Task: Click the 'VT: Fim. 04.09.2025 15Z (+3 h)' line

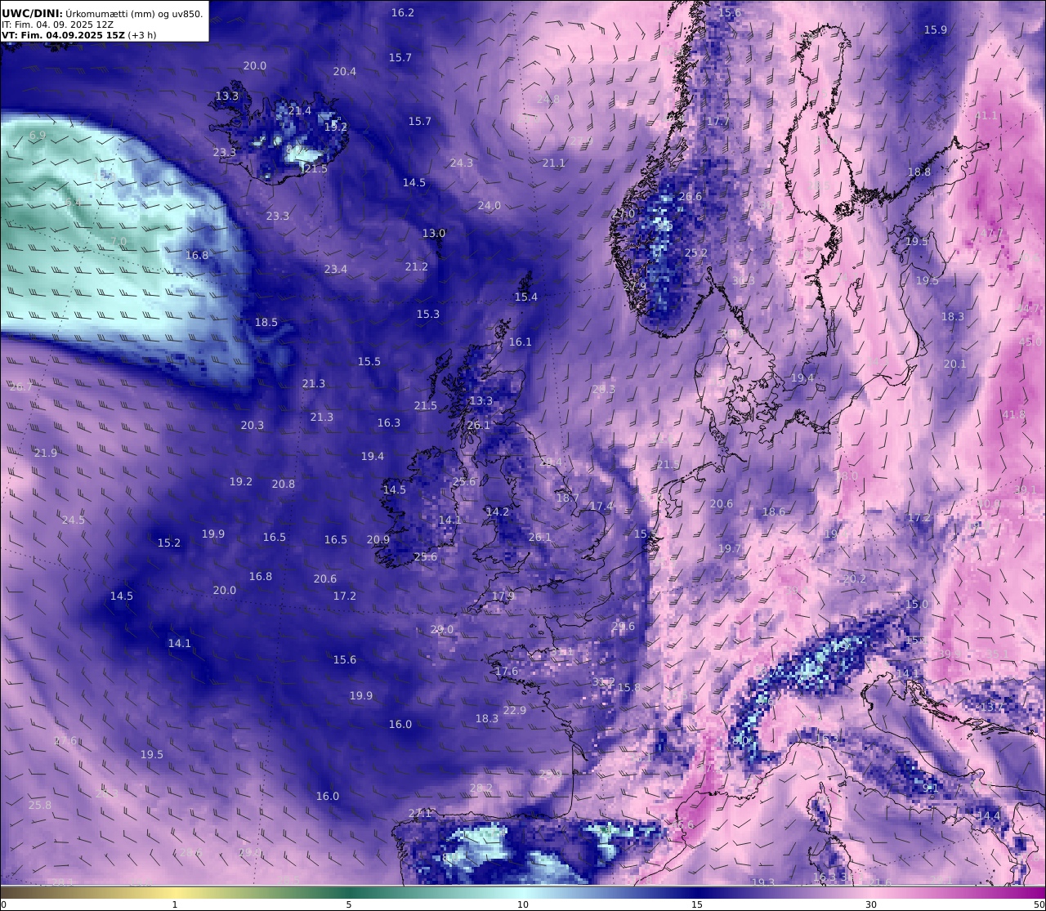Action: tap(79, 35)
